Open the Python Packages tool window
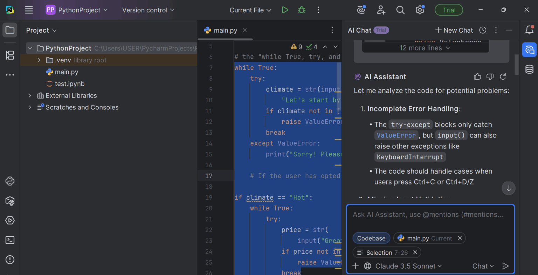This screenshot has width=538, height=275. tap(10, 201)
